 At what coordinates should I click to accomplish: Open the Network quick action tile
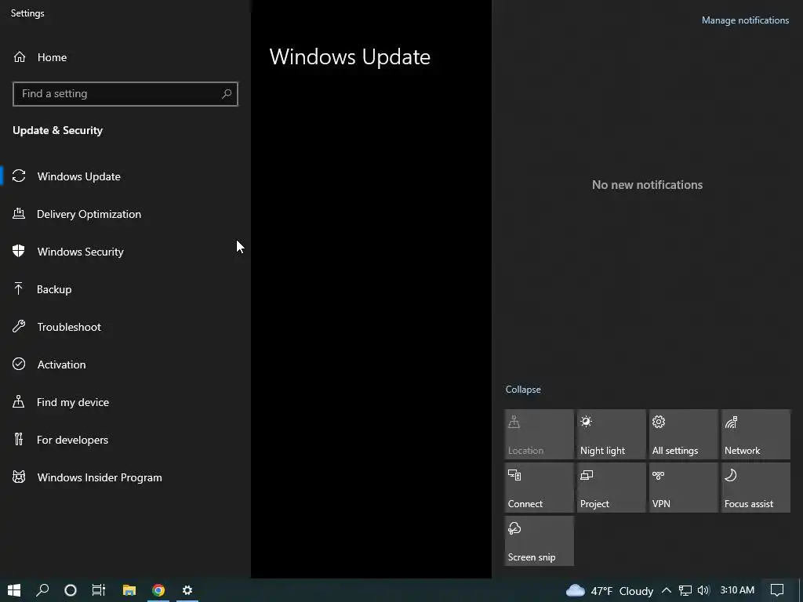(x=755, y=434)
